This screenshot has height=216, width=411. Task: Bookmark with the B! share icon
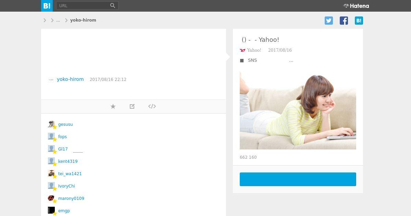pyautogui.click(x=359, y=21)
